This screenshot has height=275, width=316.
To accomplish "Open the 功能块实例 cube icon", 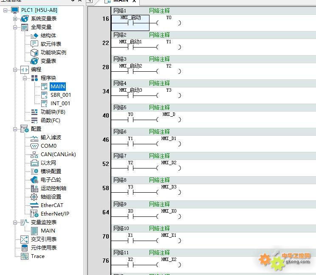I will pyautogui.click(x=34, y=53).
